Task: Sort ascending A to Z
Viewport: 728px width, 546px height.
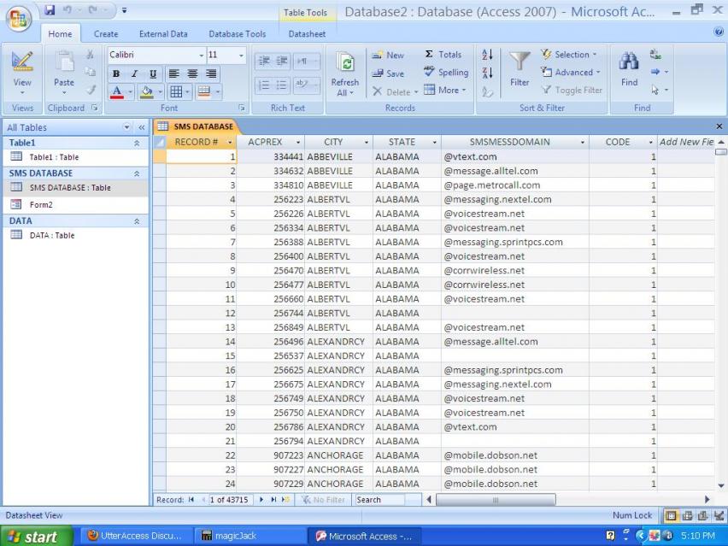Action: click(x=487, y=55)
